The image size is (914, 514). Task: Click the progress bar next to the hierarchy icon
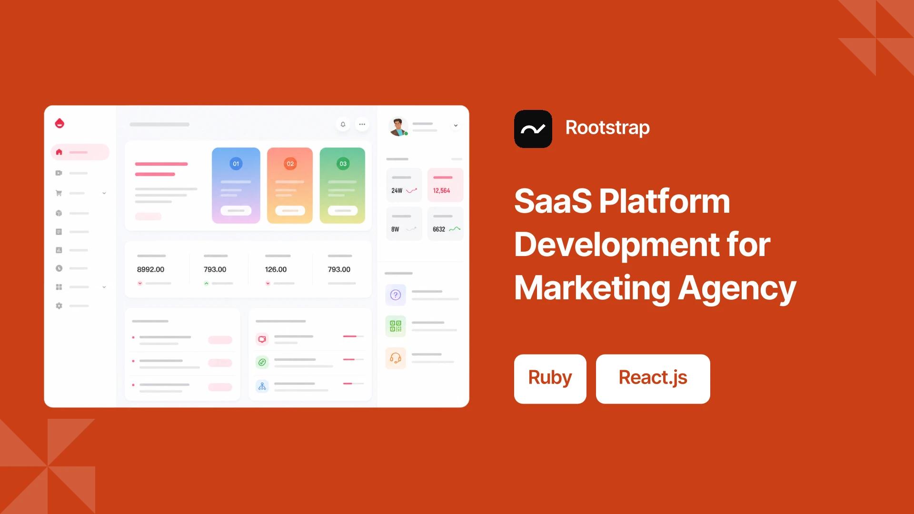(354, 383)
